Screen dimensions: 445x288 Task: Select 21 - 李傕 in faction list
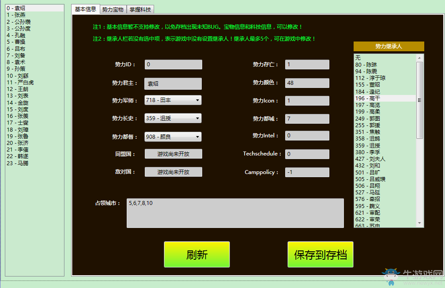34,150
